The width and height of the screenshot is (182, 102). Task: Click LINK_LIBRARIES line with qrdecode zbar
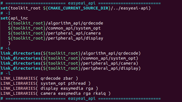click(x=39, y=78)
